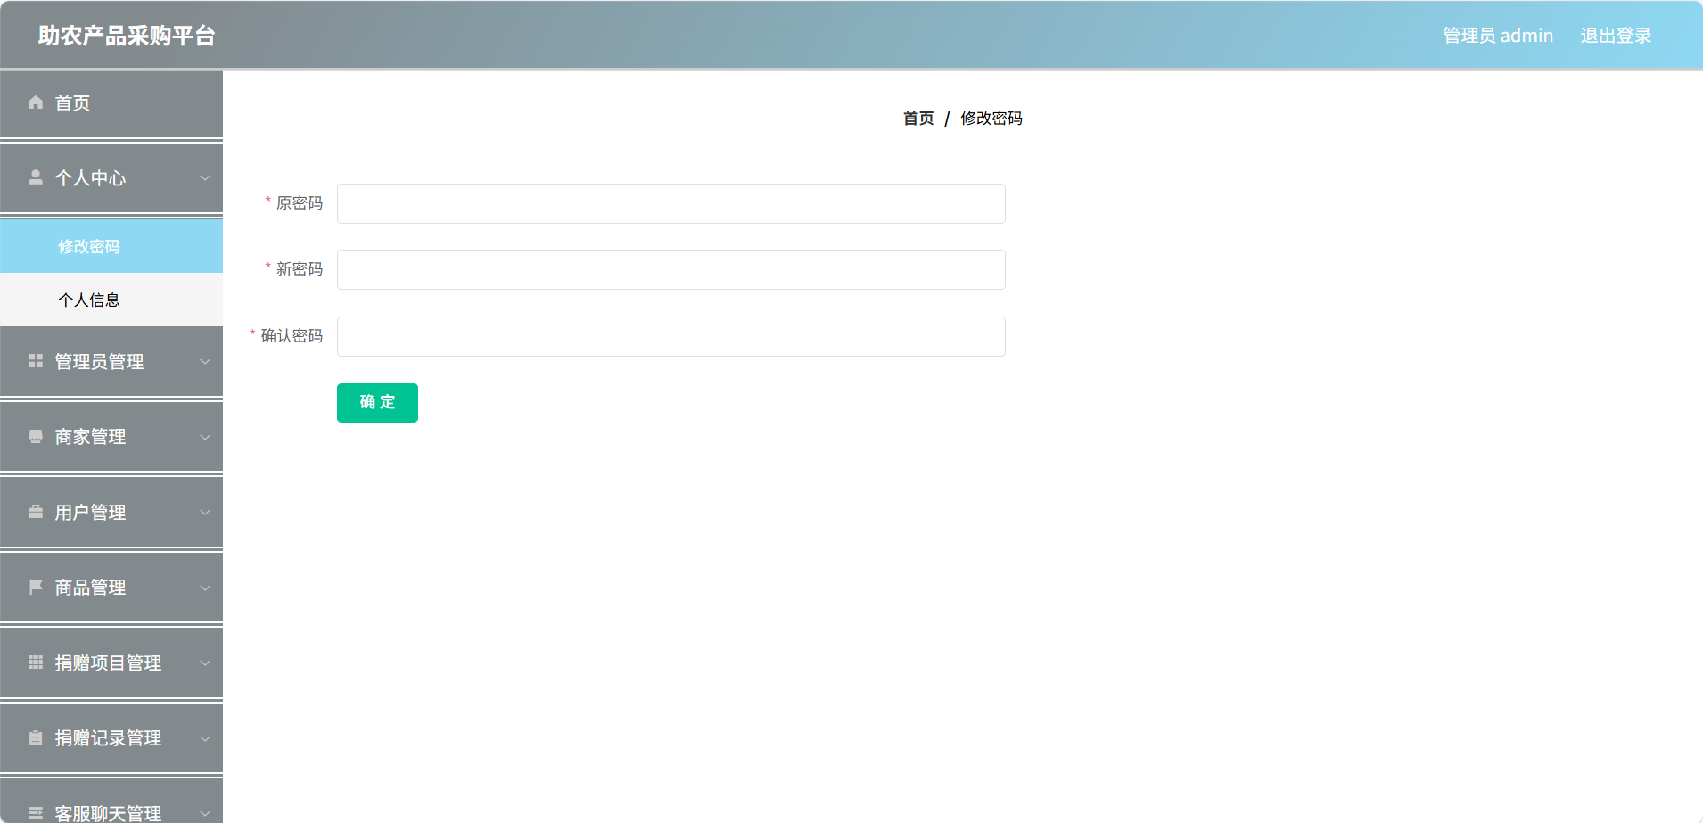Screen dimensions: 1703x823
Task: Click the 新密码 field label
Action: (300, 269)
